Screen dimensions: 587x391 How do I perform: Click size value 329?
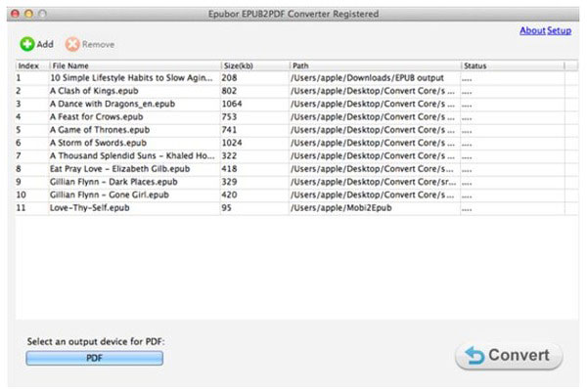click(x=229, y=182)
